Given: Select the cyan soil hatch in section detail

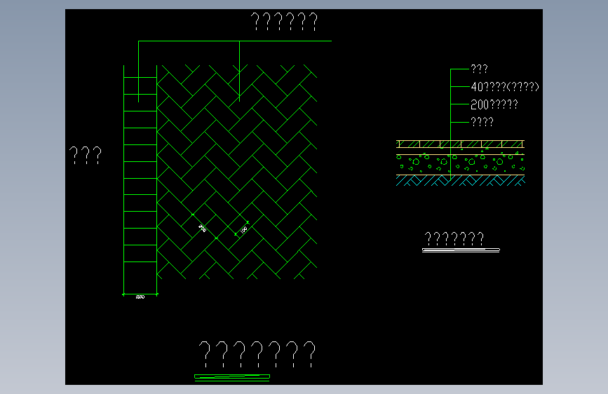Looking at the screenshot, I should [460, 180].
